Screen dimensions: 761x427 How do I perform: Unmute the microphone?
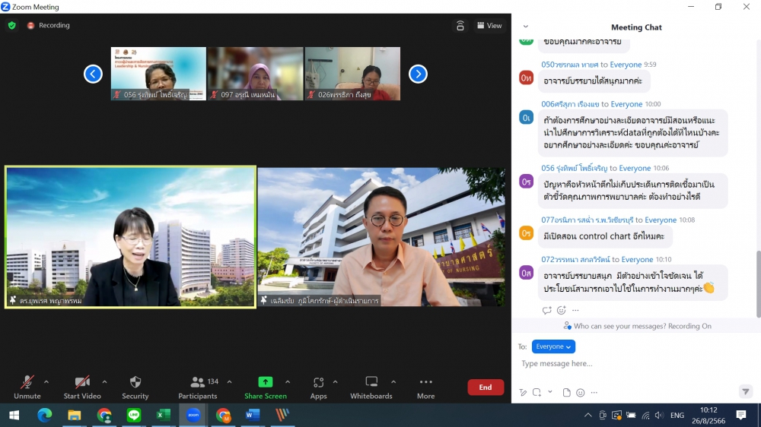click(27, 383)
